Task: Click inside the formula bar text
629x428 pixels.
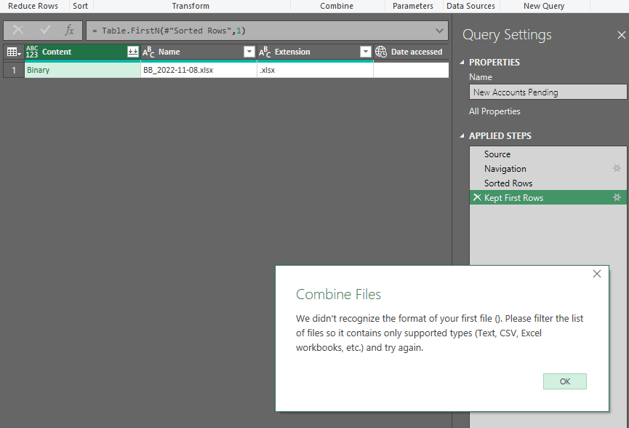Action: 169,31
